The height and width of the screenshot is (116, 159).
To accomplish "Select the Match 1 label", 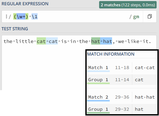I will tap(98, 67).
